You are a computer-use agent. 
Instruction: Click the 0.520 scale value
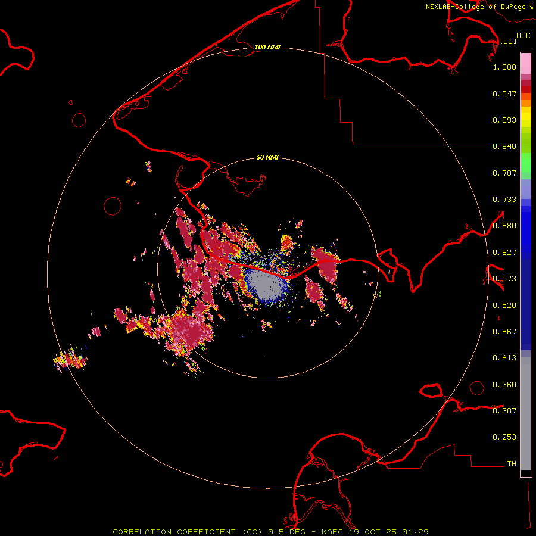504,306
